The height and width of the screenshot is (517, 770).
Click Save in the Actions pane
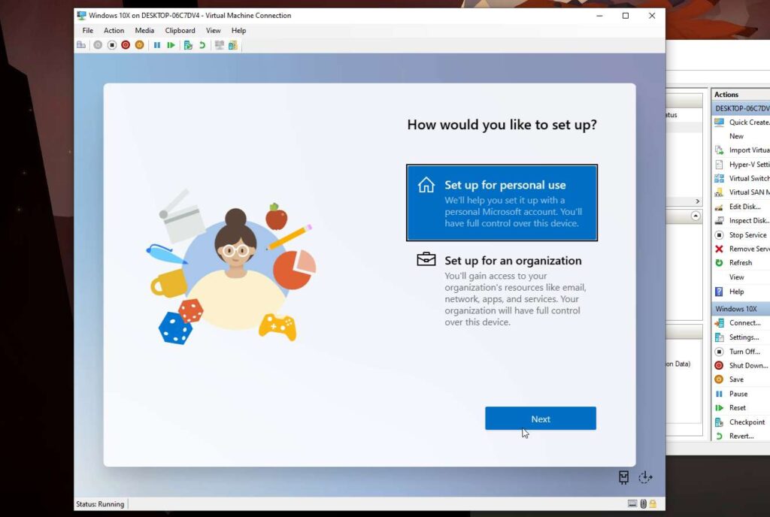pos(736,379)
